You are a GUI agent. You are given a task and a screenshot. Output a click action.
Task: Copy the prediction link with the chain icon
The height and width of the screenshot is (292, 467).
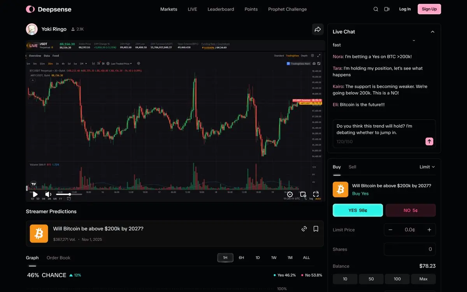tap(304, 229)
